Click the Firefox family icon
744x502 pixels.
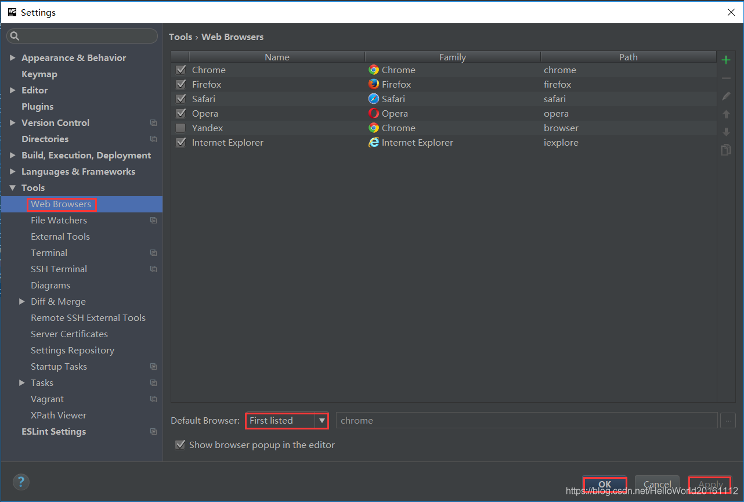374,84
